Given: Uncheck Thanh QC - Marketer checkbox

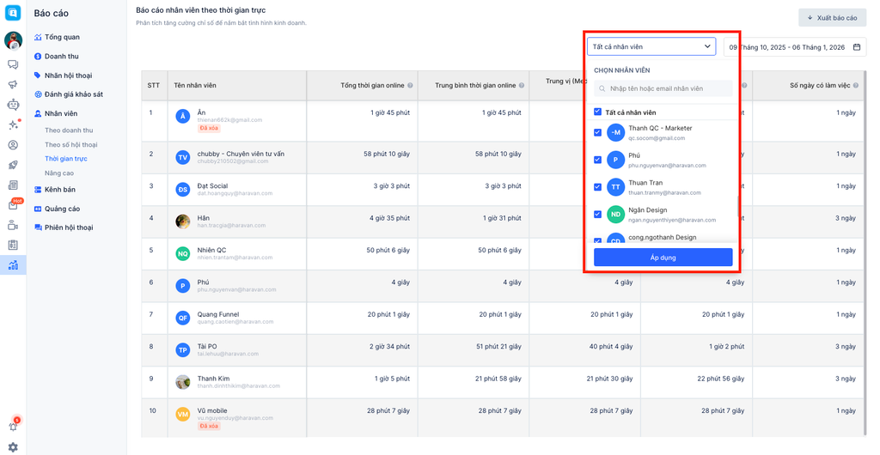Looking at the screenshot, I should pyautogui.click(x=597, y=132).
